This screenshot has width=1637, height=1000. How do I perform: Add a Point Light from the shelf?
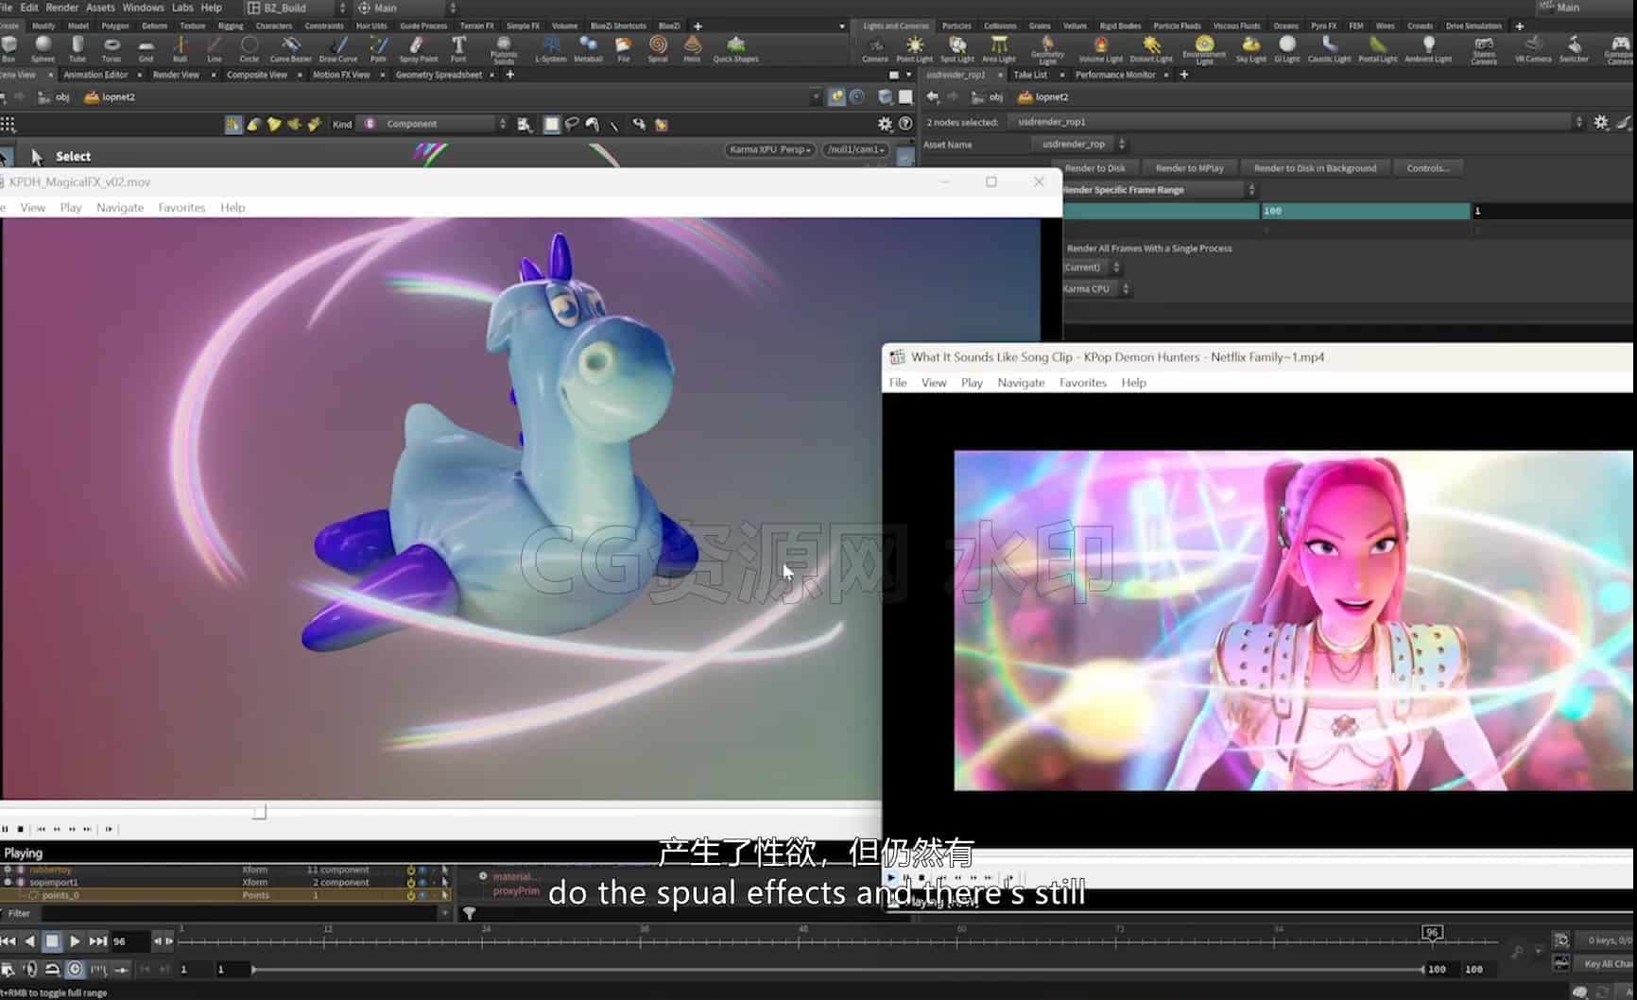click(x=914, y=48)
